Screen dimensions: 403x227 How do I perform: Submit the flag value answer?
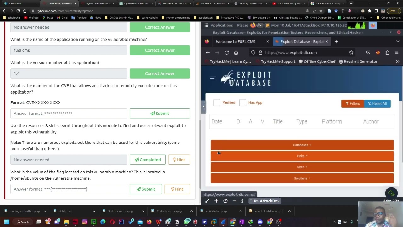(146, 189)
